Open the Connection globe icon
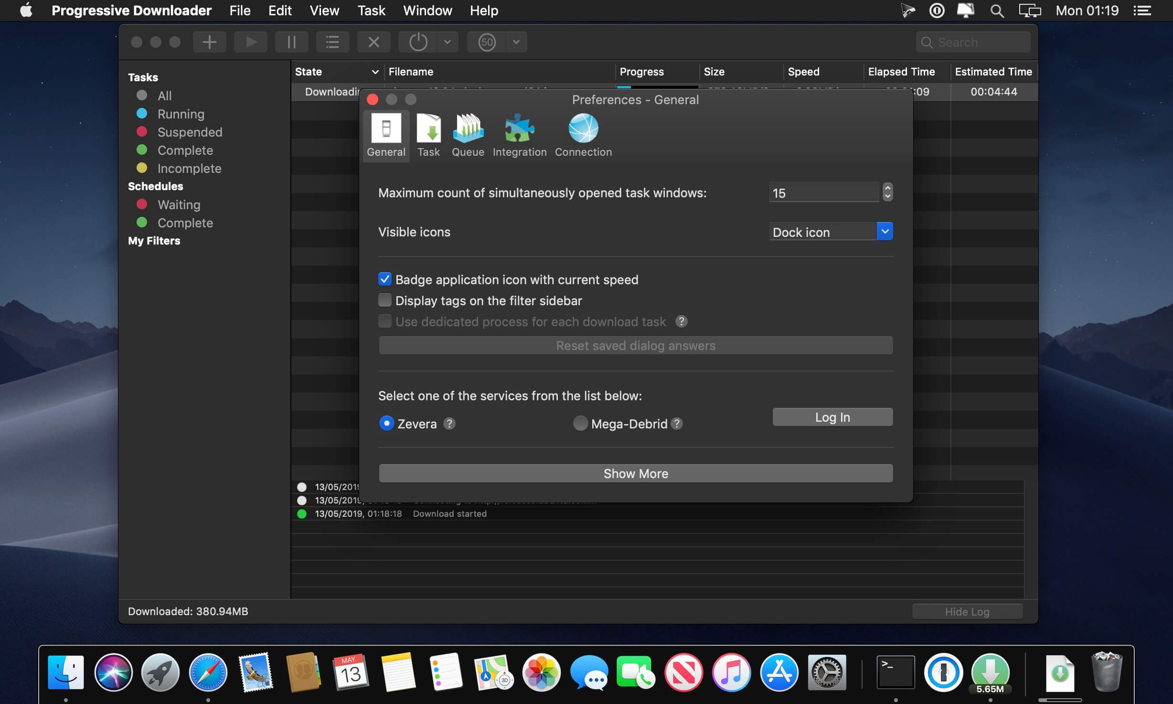The image size is (1173, 704). pyautogui.click(x=583, y=134)
